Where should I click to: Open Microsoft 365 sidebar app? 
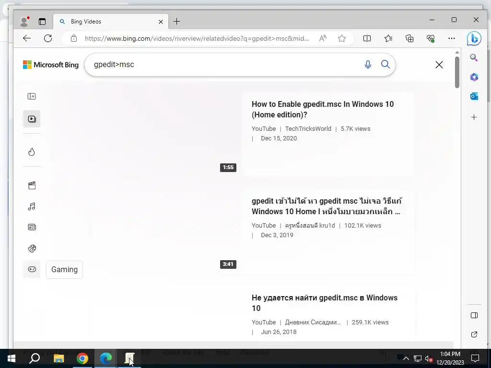[x=474, y=77]
